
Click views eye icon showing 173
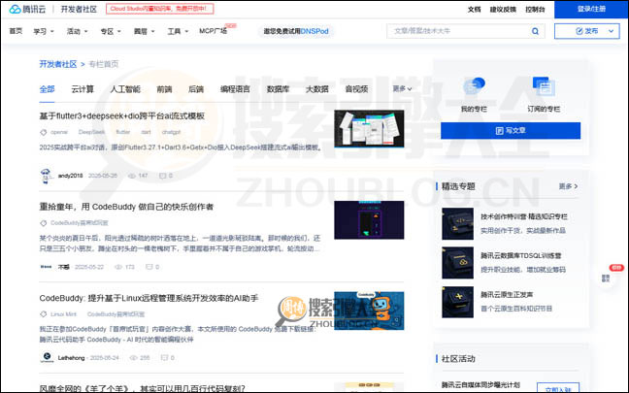(118, 267)
